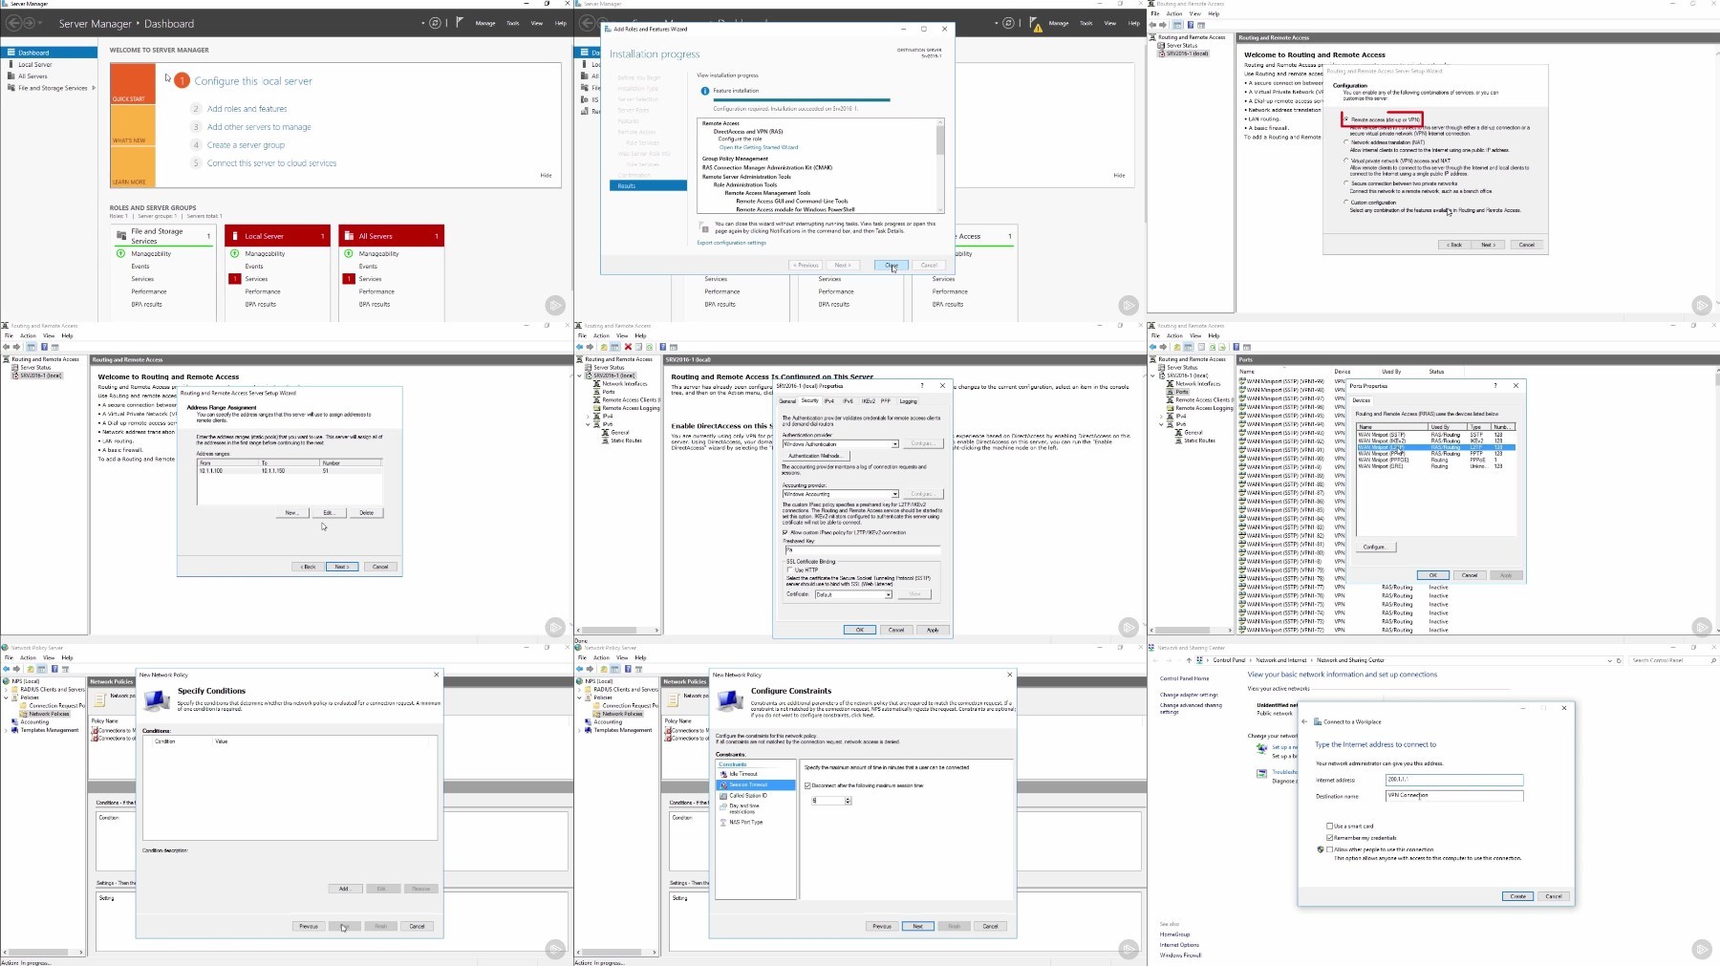The width and height of the screenshot is (1720, 966).
Task: Click up arrow in Network and Sharing Center
Action: tap(1189, 660)
